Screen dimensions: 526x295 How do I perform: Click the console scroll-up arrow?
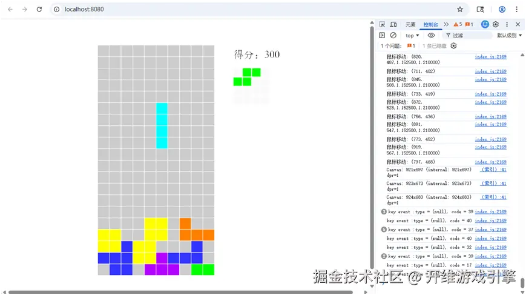522,55
